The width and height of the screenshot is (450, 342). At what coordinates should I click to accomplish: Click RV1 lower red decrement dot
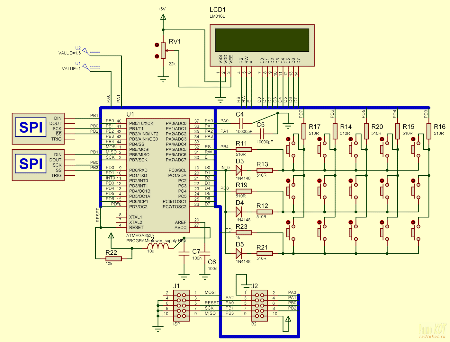157,56
